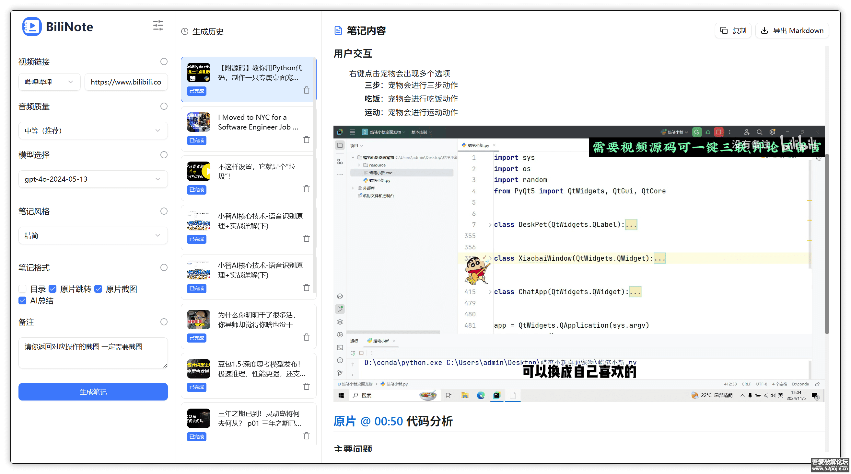851x474 pixels.
Task: Click the '吃饭：宠物会进行吃饭动作' line
Action: (x=411, y=99)
